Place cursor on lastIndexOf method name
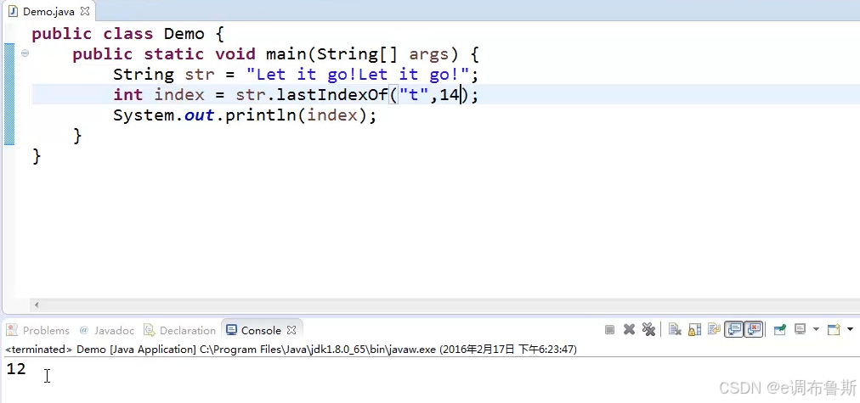860x403 pixels. pos(332,95)
